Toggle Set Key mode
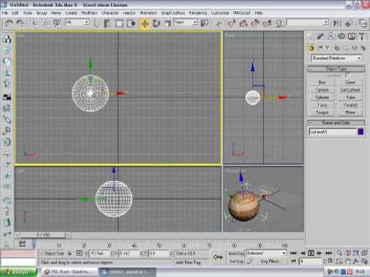370x277 pixels. pos(235,262)
